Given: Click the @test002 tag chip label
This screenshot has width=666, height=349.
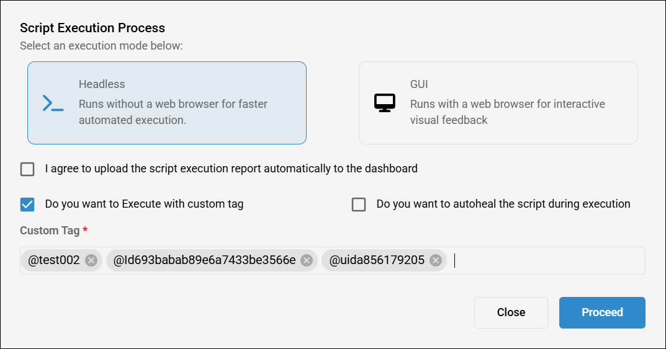Looking at the screenshot, I should coord(54,260).
